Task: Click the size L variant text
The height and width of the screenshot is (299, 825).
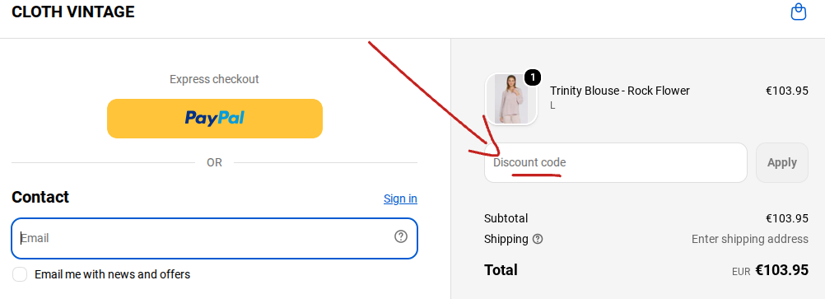Action: (552, 105)
